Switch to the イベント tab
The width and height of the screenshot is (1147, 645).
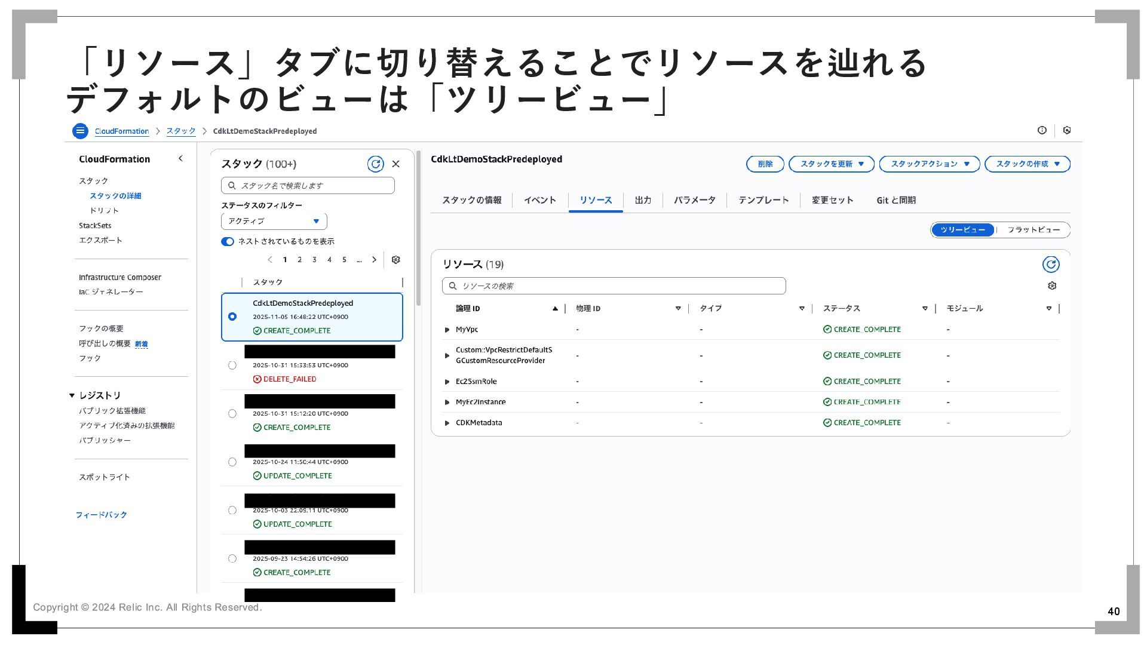(x=539, y=200)
